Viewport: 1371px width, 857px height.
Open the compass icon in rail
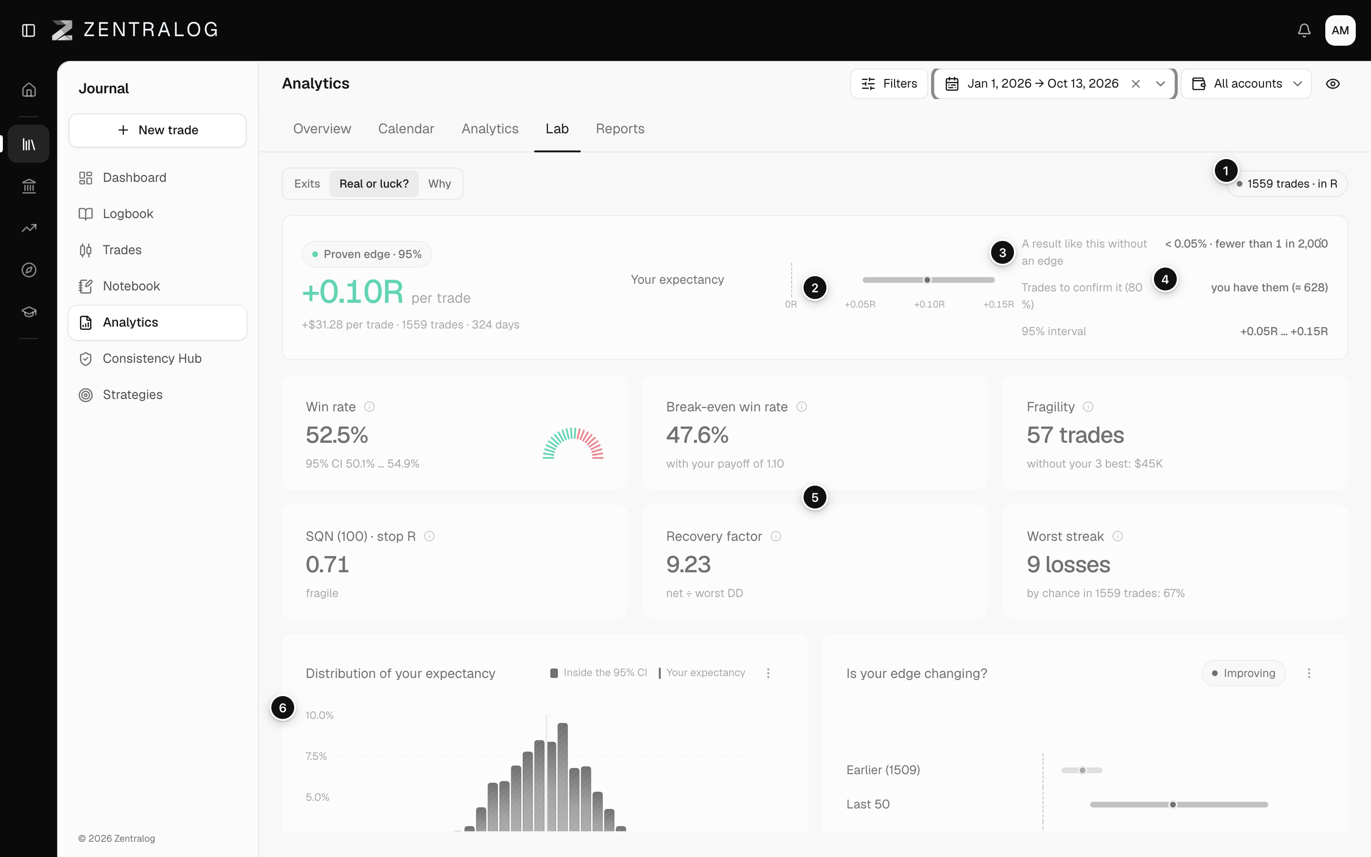pyautogui.click(x=29, y=270)
